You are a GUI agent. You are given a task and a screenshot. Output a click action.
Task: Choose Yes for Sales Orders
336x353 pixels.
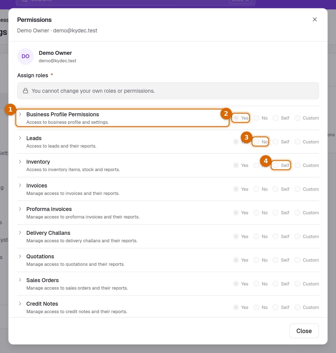pos(236,284)
